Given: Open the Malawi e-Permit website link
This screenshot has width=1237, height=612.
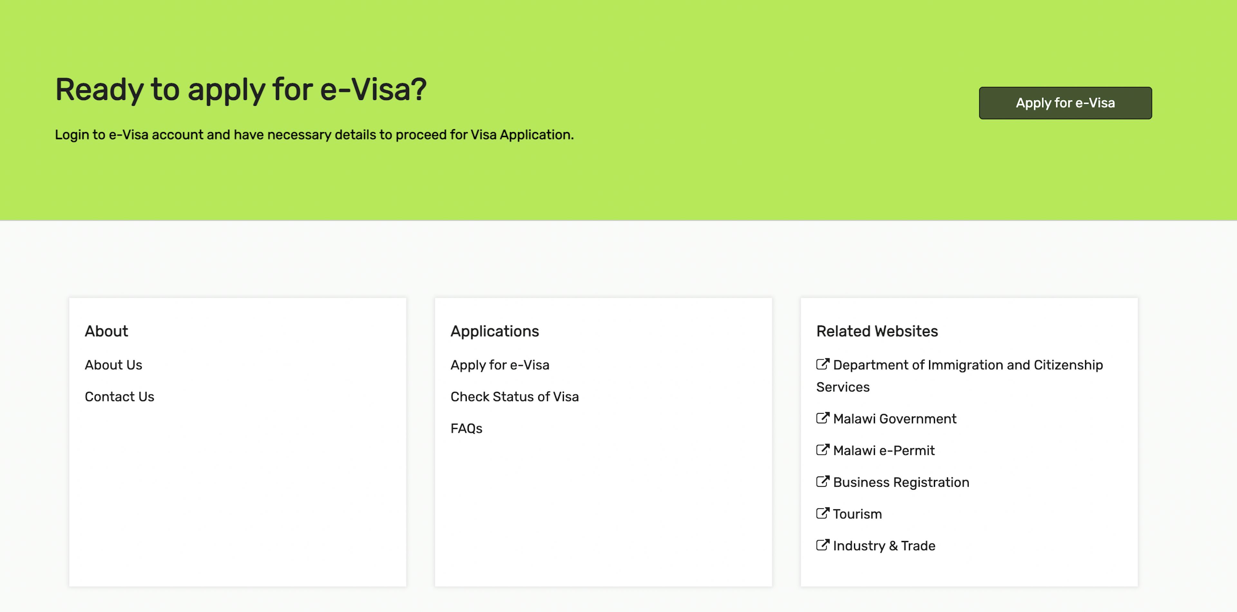Looking at the screenshot, I should pos(884,450).
